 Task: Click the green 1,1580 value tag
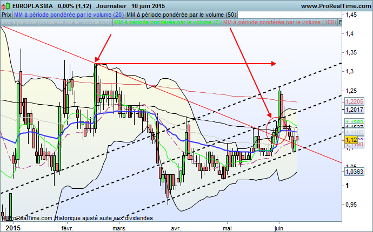pos(354,121)
